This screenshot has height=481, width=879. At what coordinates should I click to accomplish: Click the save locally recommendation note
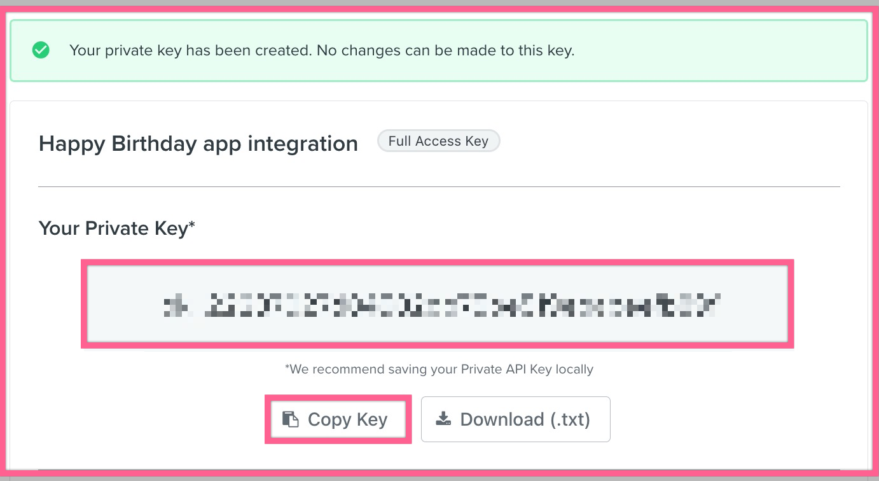tap(439, 369)
